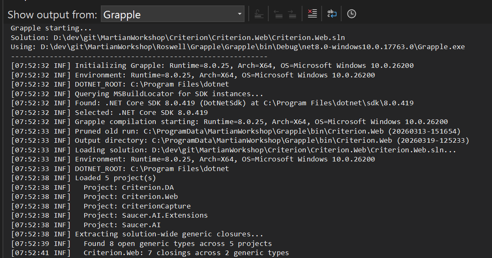The height and width of the screenshot is (258, 492).
Task: Clear all output with the Clear All icon
Action: (x=312, y=13)
